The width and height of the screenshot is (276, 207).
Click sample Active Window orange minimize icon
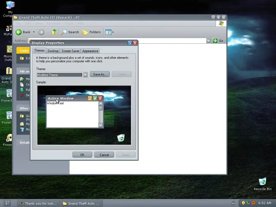(x=90, y=98)
